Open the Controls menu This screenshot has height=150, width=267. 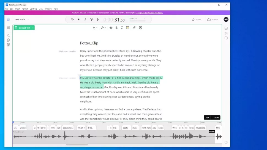pos(33,9)
